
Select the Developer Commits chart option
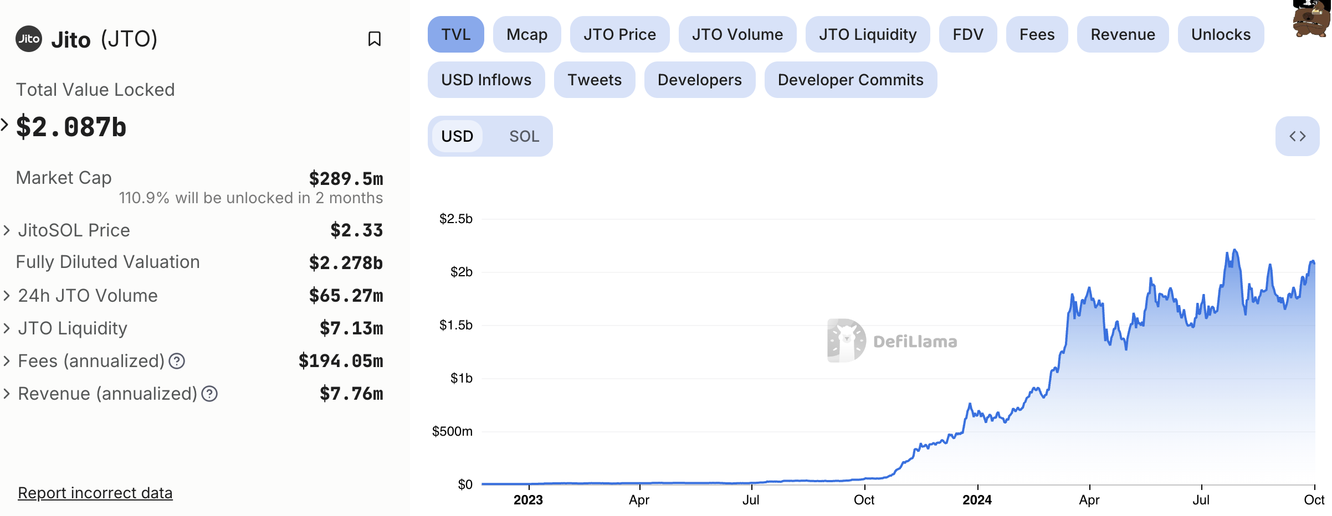(850, 80)
